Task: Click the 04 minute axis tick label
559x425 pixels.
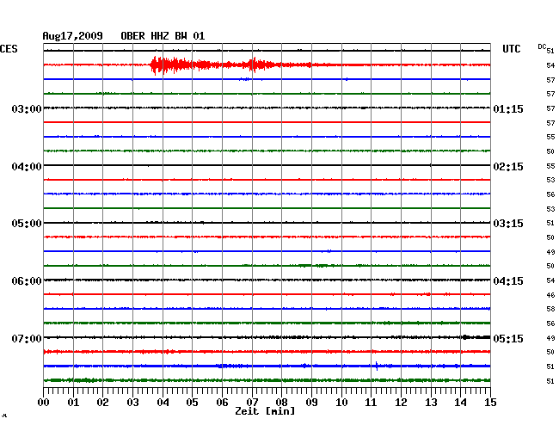Action: pos(163,403)
